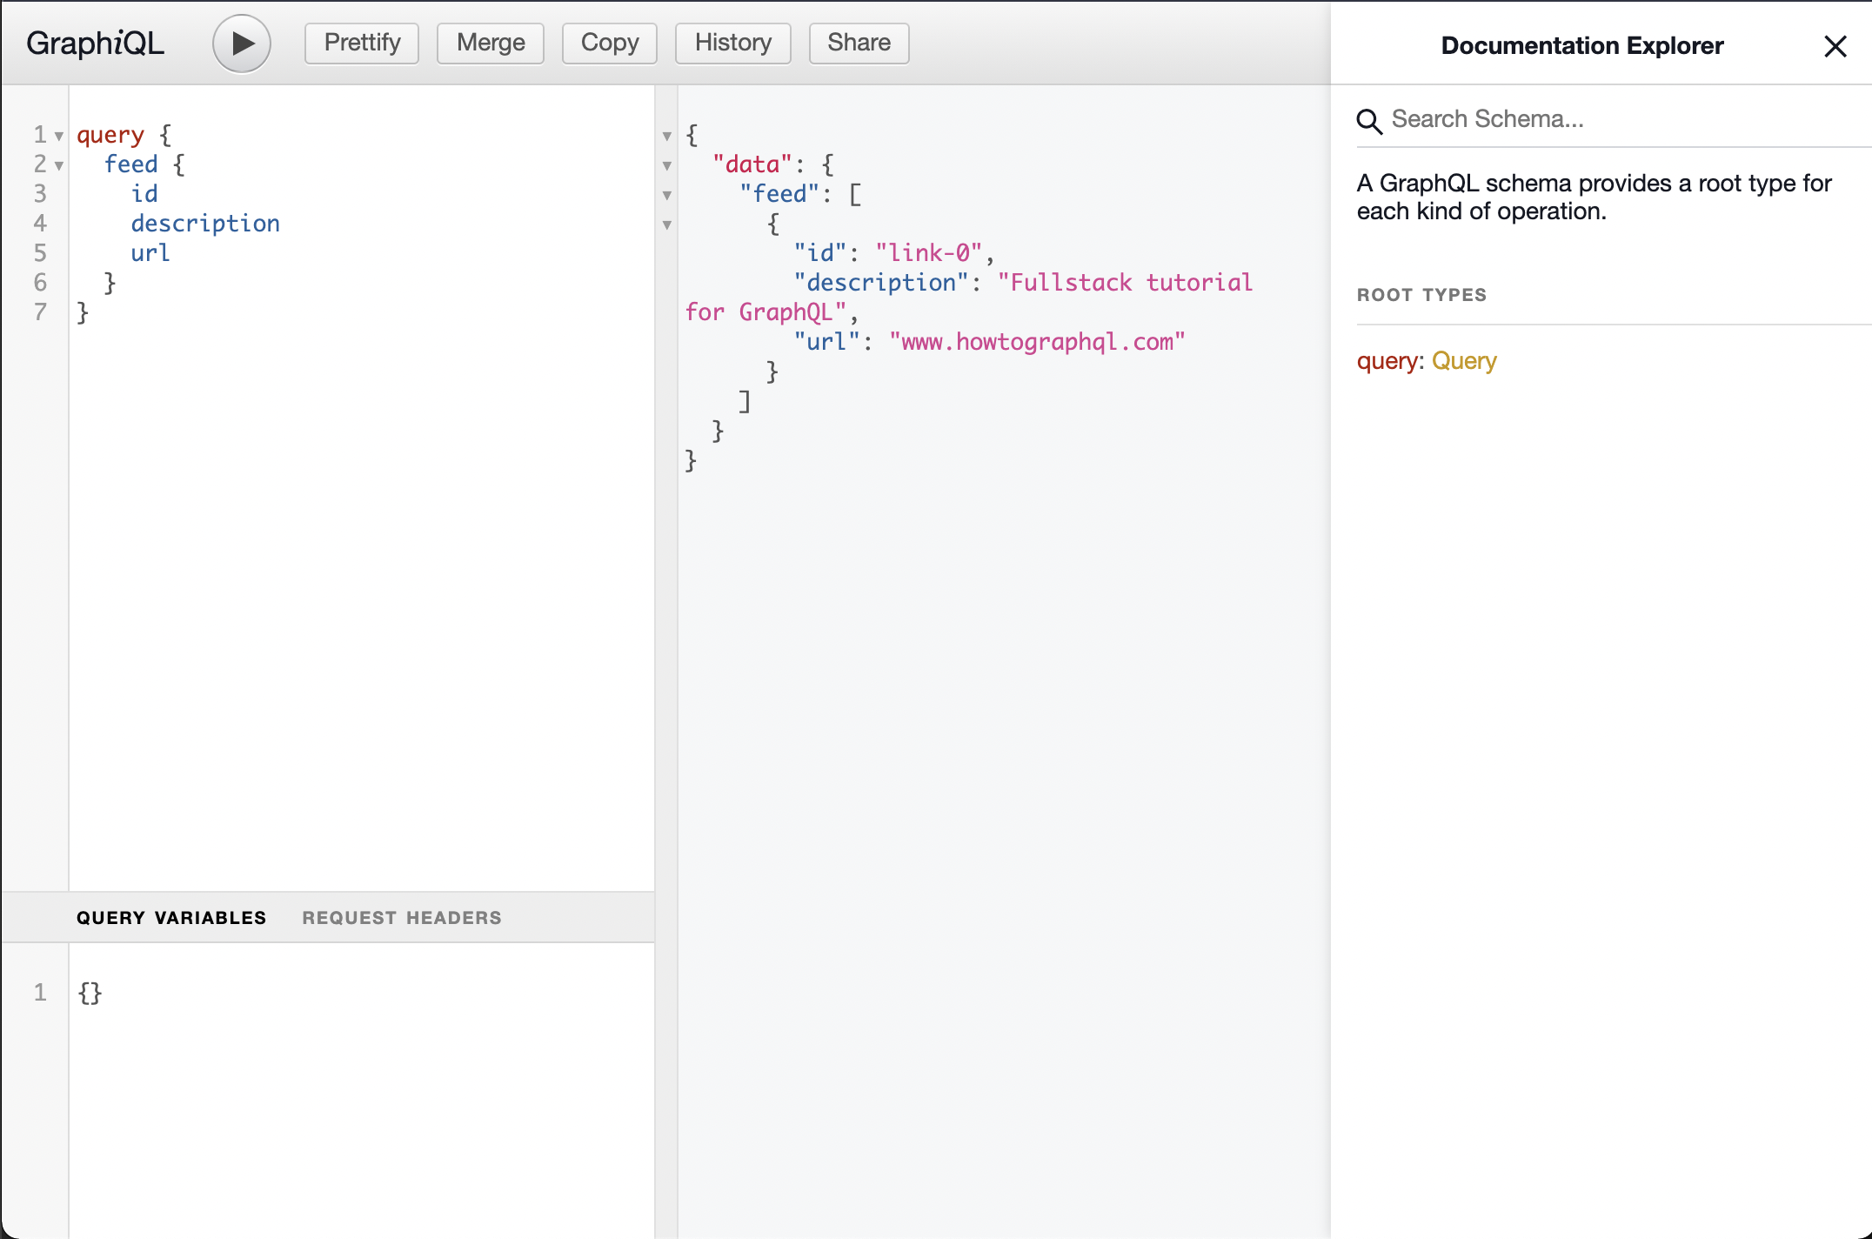1872x1239 pixels.
Task: Click the 'query' label in root types
Action: (1387, 360)
